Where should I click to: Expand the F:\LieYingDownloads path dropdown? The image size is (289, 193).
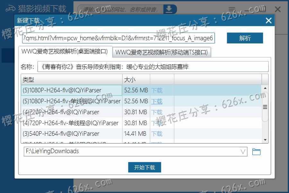click(x=243, y=152)
